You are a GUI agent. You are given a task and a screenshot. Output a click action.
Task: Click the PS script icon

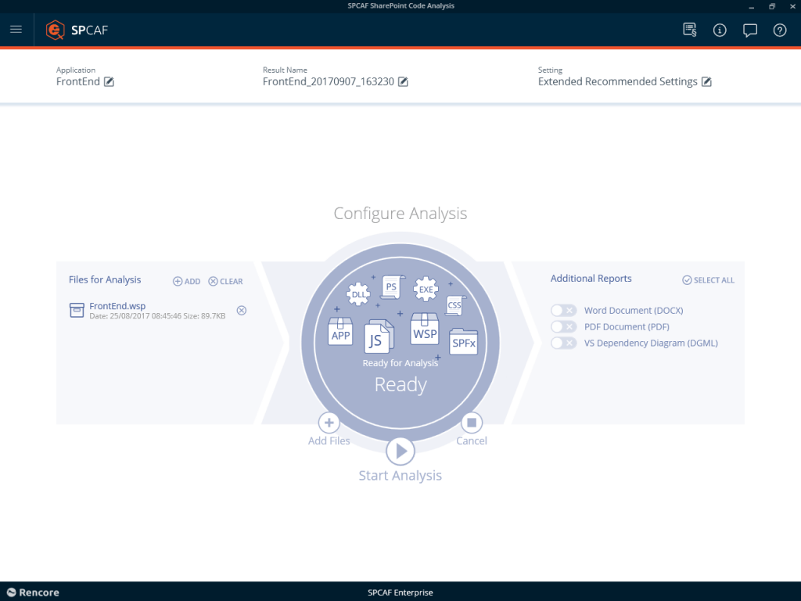tap(393, 287)
